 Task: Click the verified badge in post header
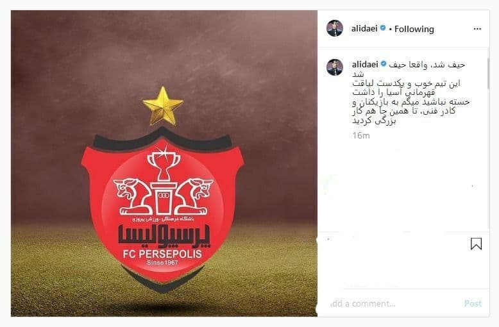[383, 28]
